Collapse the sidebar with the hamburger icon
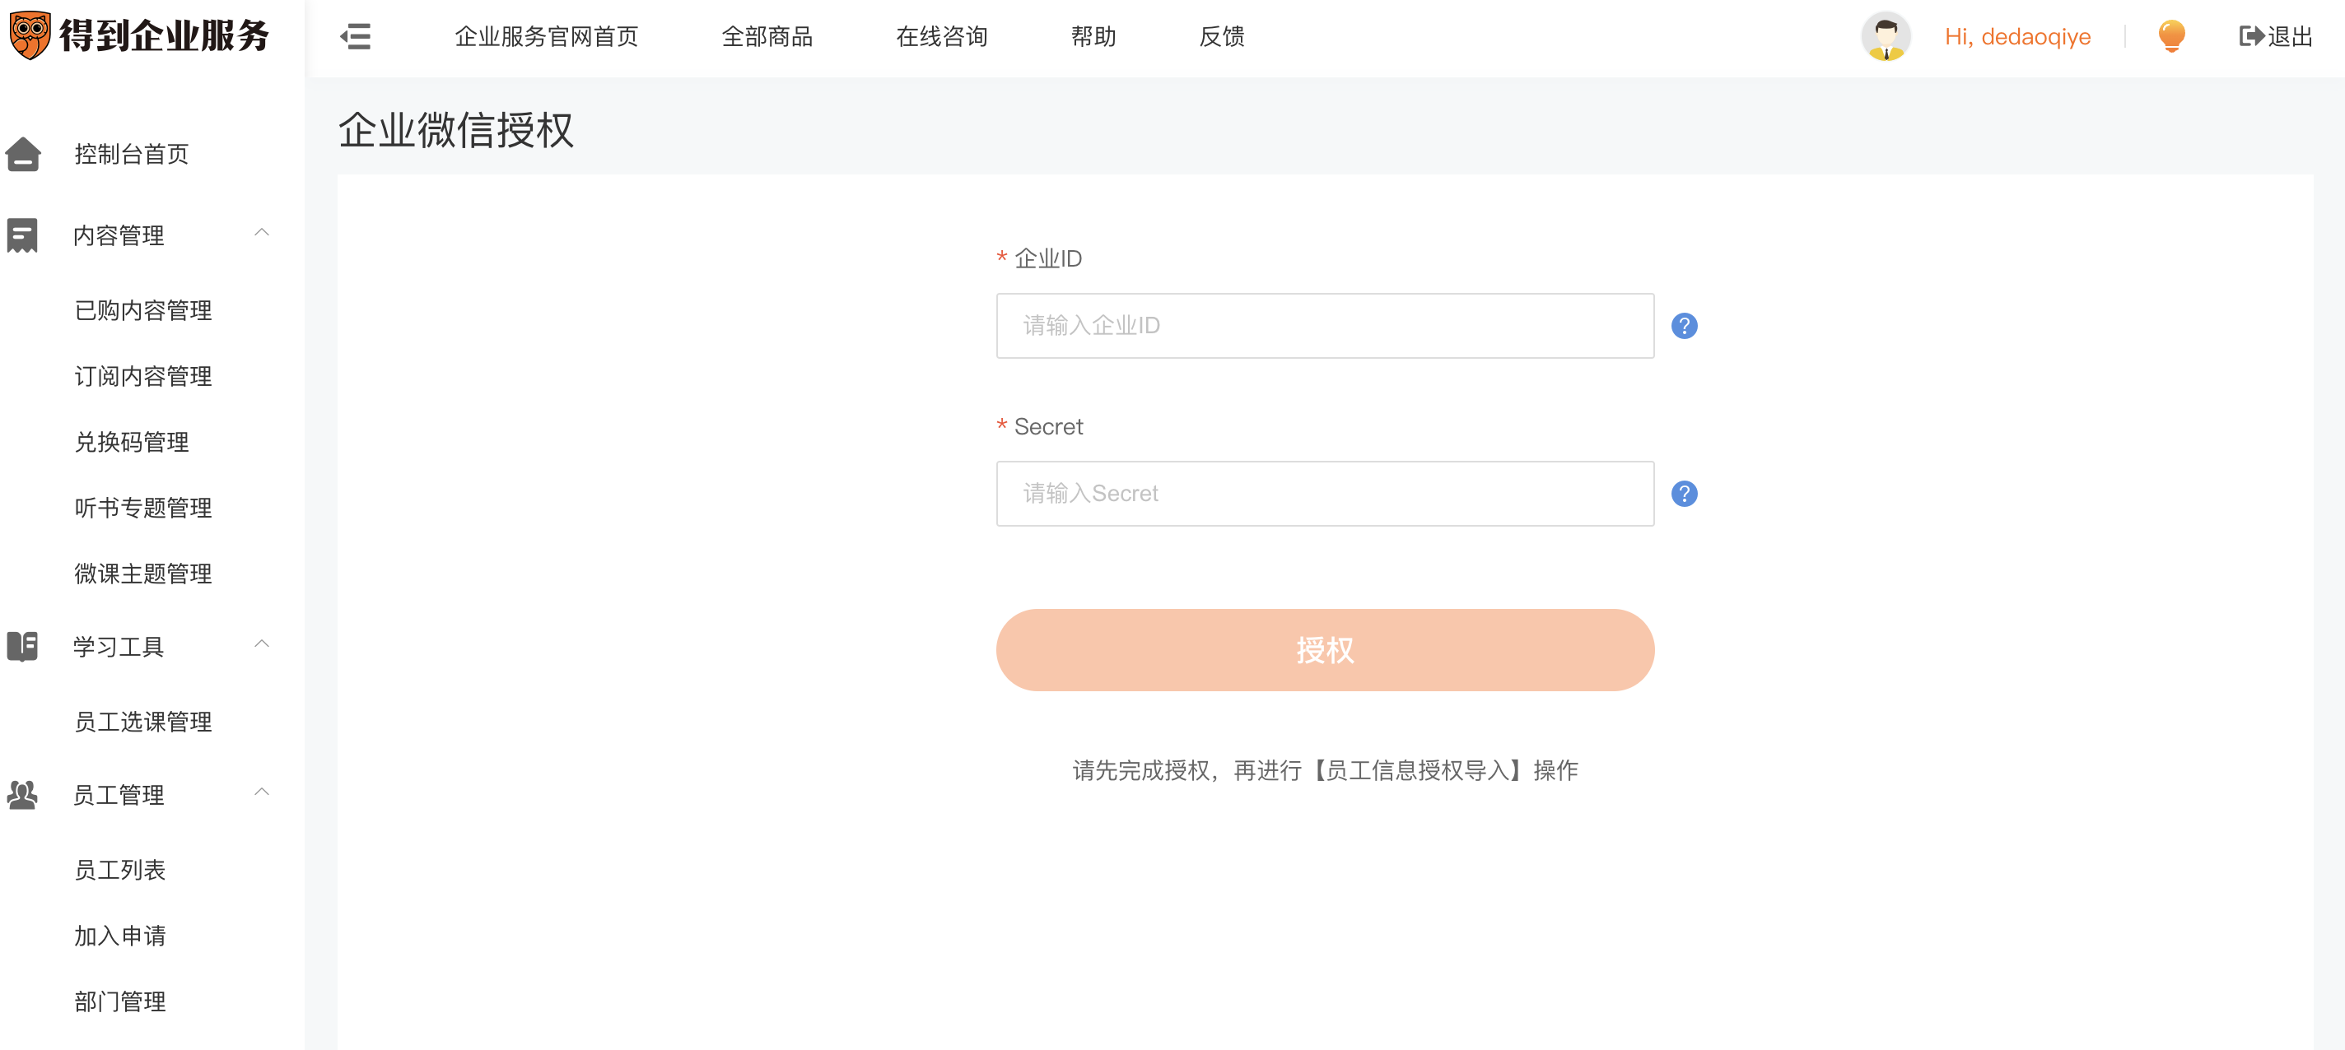The height and width of the screenshot is (1050, 2345). 355,36
